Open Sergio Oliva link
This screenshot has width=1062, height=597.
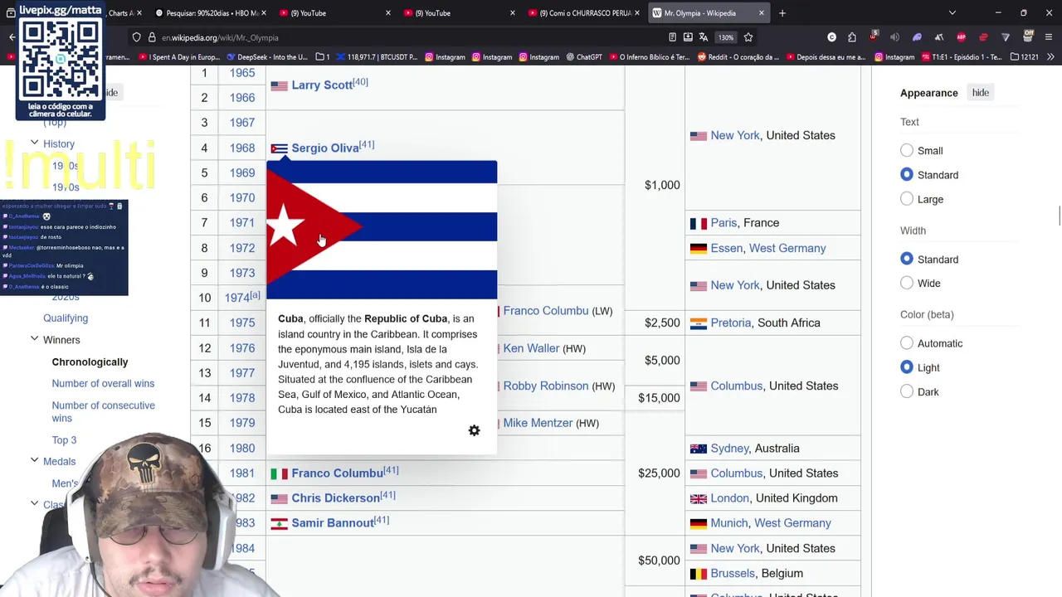click(325, 148)
